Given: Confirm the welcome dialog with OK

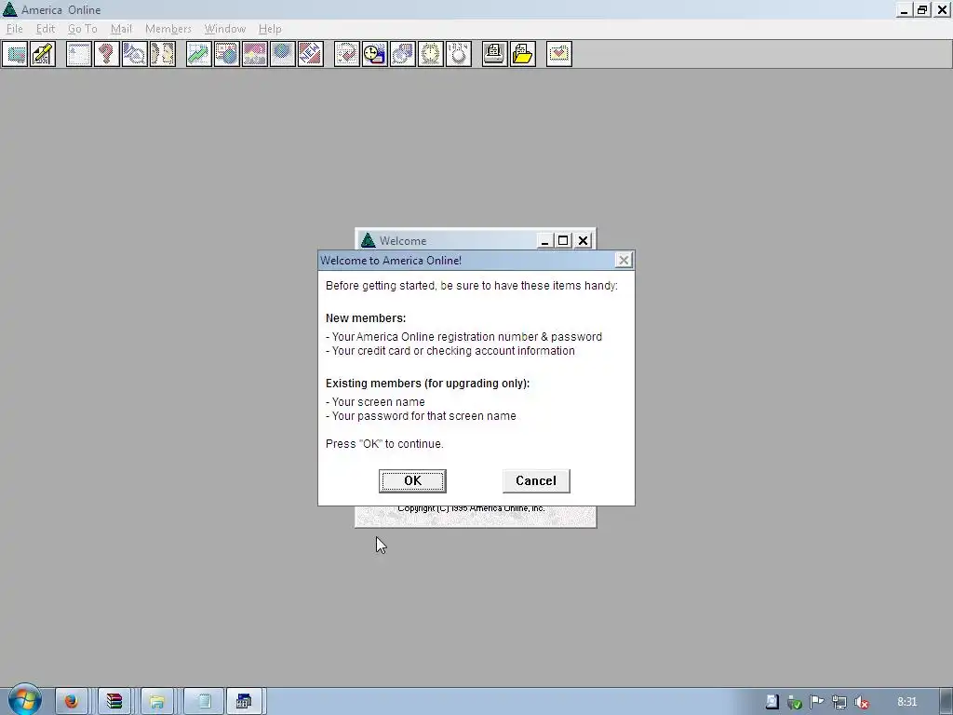Looking at the screenshot, I should click(412, 481).
